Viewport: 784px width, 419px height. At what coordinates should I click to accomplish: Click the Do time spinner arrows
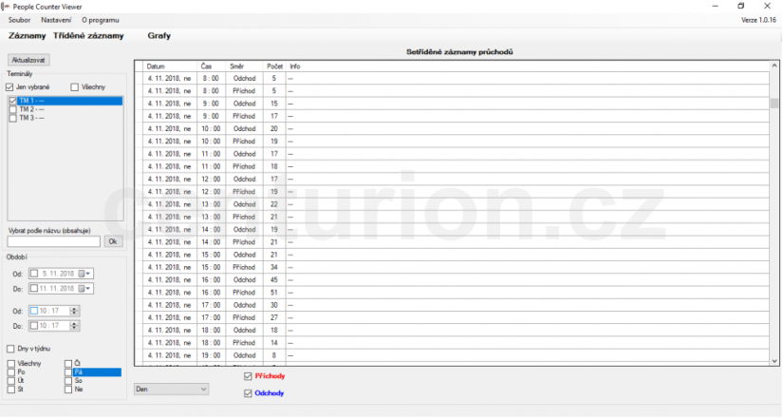point(74,327)
